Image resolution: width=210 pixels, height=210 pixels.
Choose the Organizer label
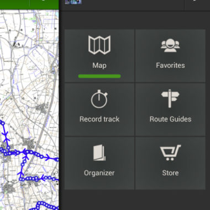99,173
